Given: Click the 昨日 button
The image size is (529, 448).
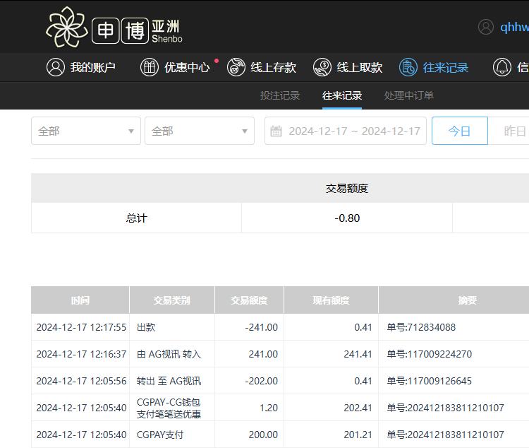Looking at the screenshot, I should (x=515, y=131).
